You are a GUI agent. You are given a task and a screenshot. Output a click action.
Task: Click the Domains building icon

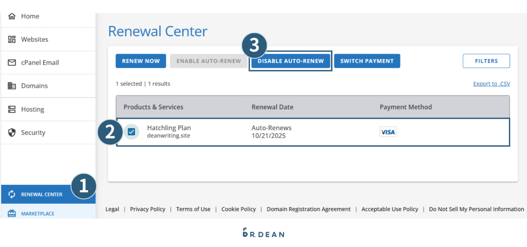click(x=12, y=86)
